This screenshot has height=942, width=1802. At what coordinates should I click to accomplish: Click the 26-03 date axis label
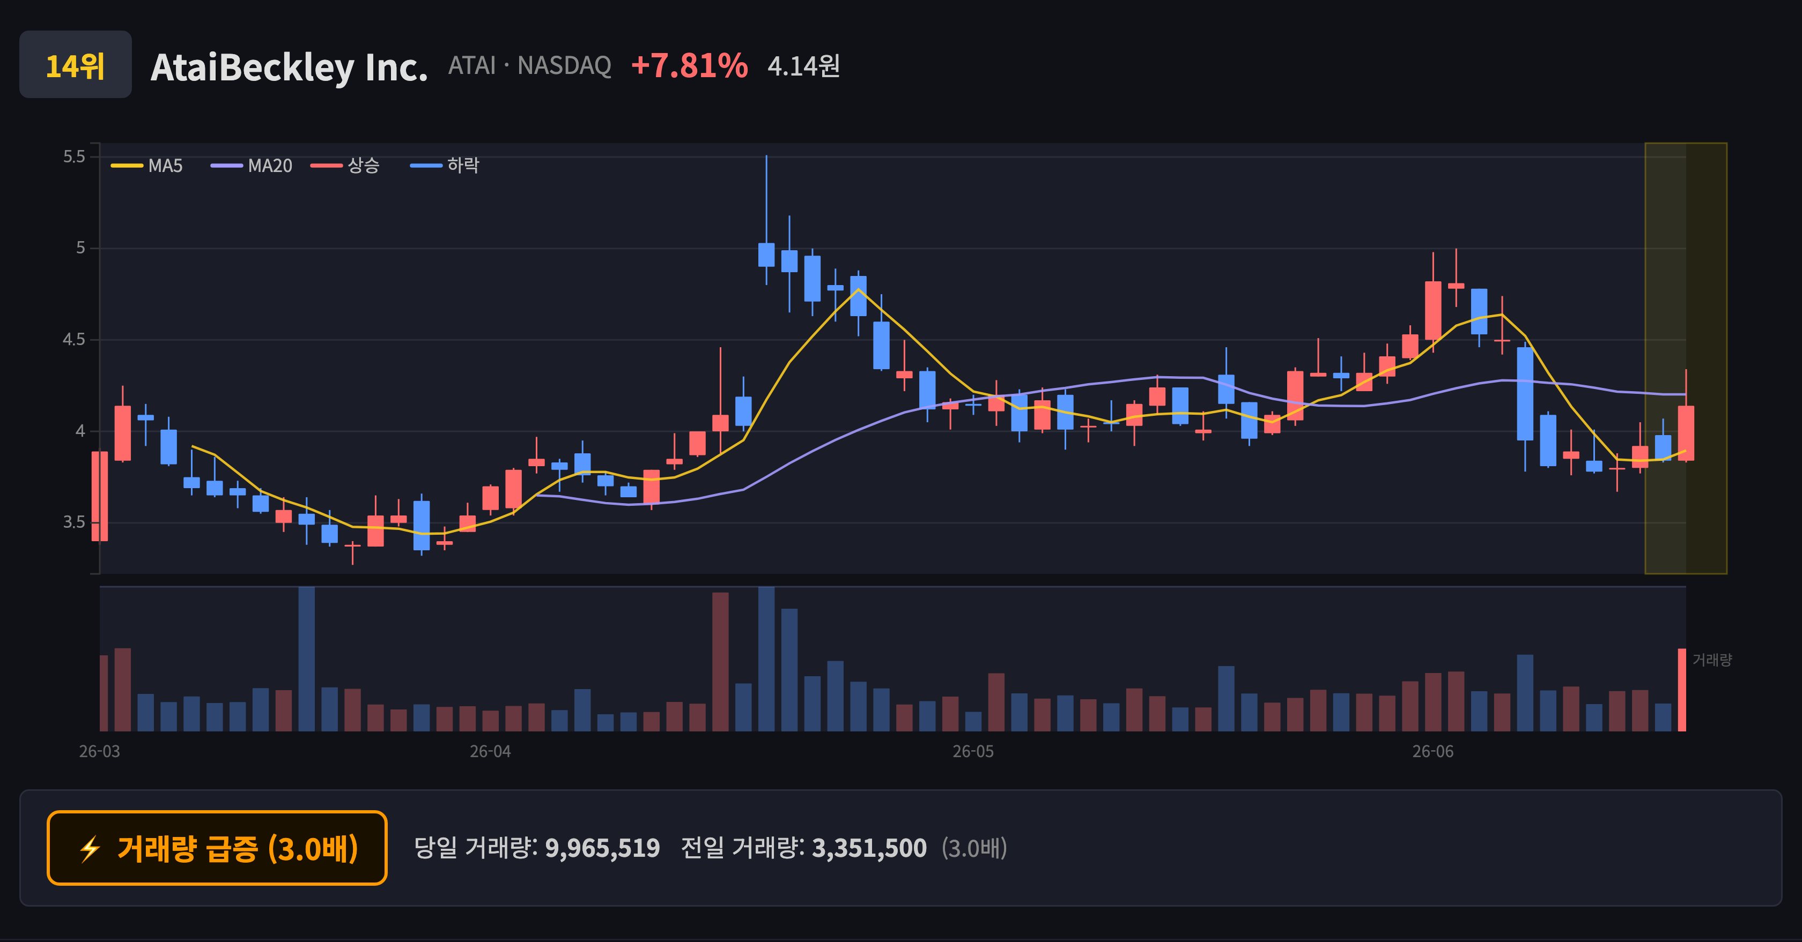(x=99, y=751)
